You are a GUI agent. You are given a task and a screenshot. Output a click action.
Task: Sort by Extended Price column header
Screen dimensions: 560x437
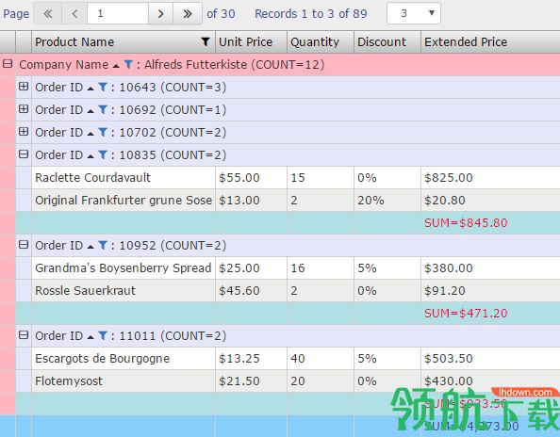[x=466, y=41]
